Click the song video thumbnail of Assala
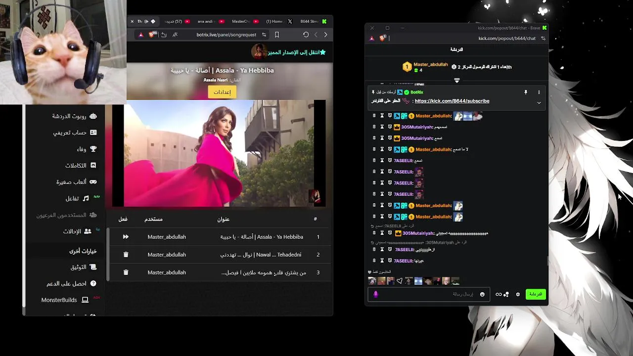This screenshot has width=633, height=356. pos(219,153)
